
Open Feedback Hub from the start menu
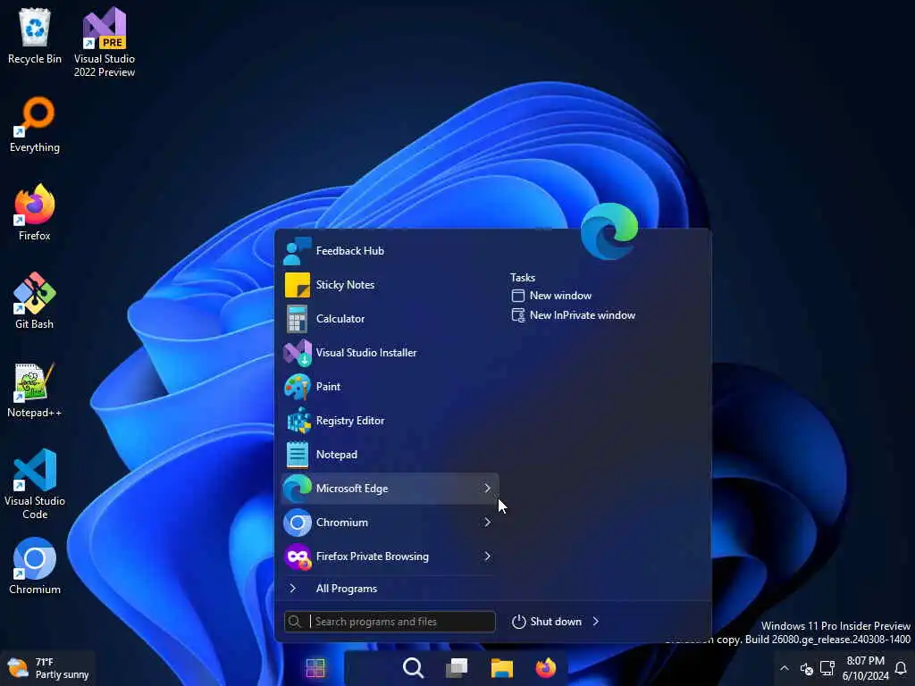pyautogui.click(x=390, y=251)
